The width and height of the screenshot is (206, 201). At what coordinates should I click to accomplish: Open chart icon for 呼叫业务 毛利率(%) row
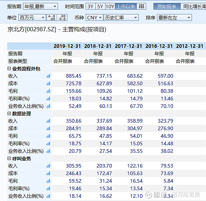pos(48,188)
